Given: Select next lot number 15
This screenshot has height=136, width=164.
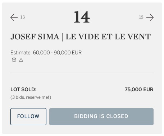Looking at the screenshot, I should [x=141, y=17].
